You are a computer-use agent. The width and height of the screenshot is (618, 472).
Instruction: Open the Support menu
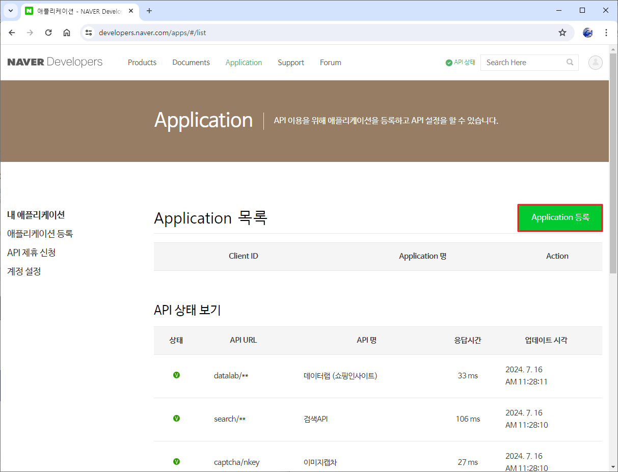(x=291, y=62)
